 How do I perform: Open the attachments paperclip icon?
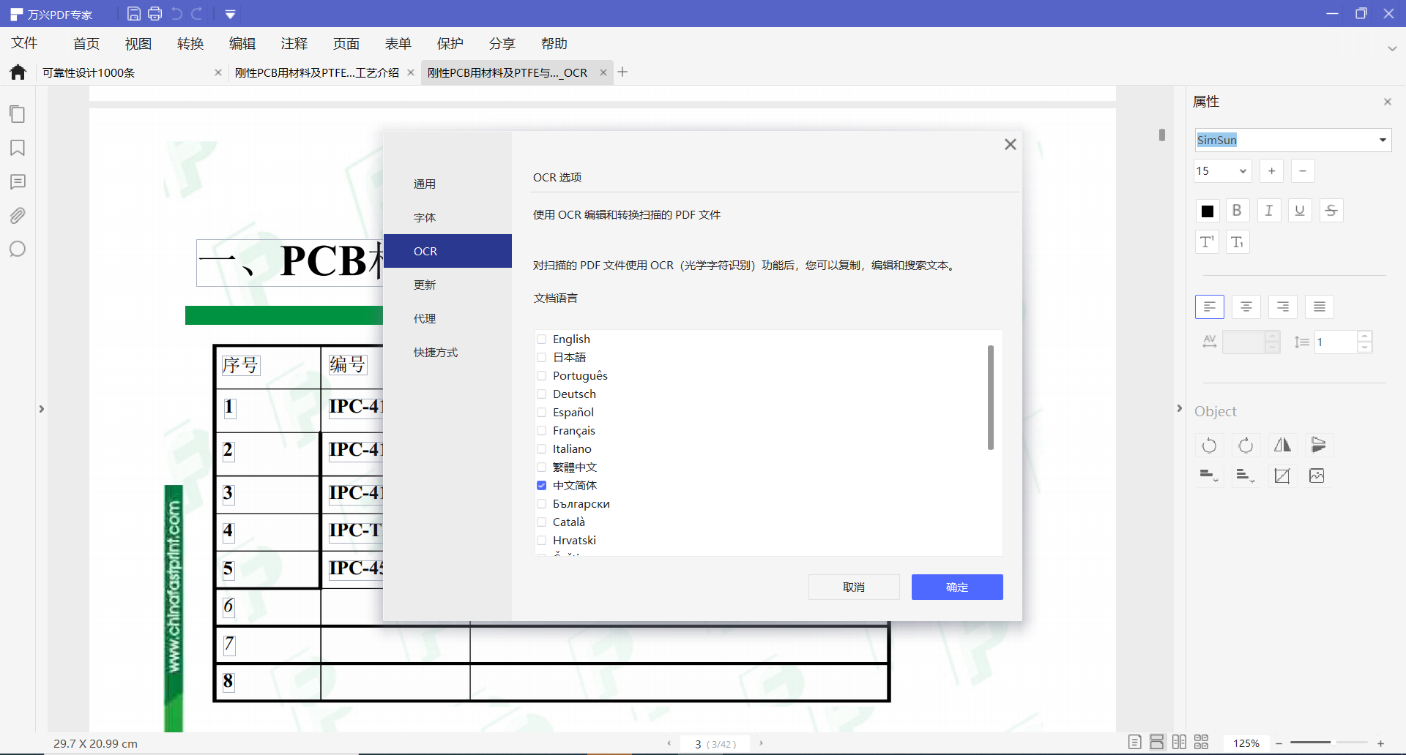[18, 216]
